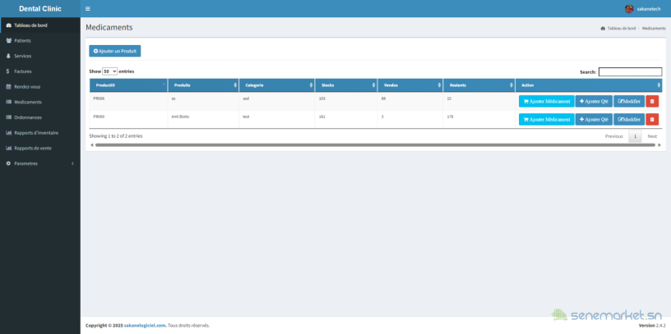Screen dimensions: 671x334
Task: Click the dollar icon for Factures
Action: [8, 71]
